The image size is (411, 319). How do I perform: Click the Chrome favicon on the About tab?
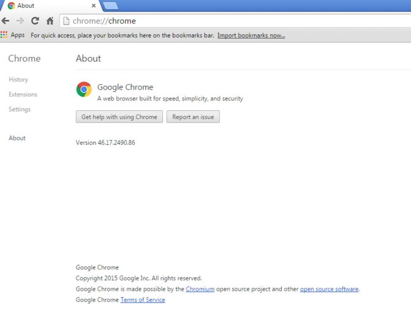point(11,6)
